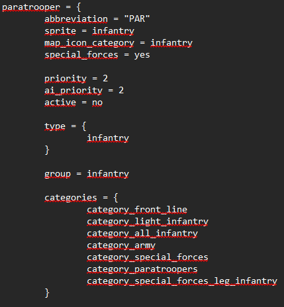The height and width of the screenshot is (307, 284).
Task: Click the yes value after special_forces
Action: [x=142, y=55]
